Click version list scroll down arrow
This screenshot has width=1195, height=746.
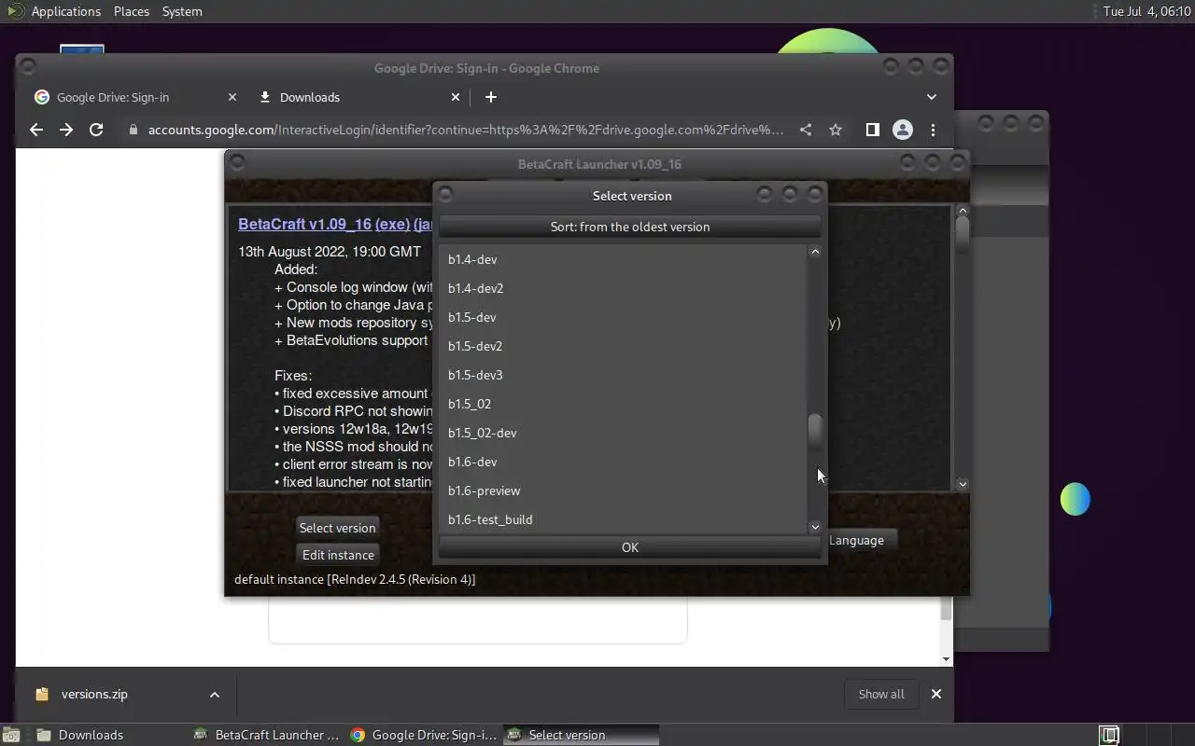click(x=815, y=527)
